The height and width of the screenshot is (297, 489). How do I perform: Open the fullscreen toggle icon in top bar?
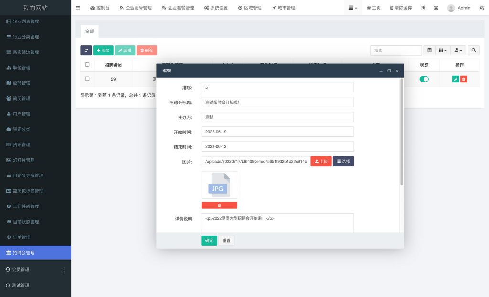(436, 8)
